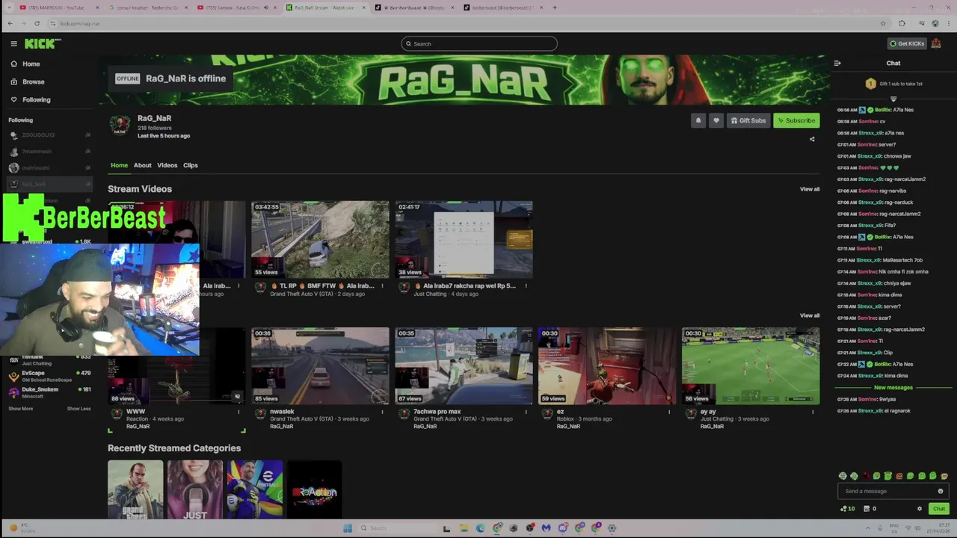Click the user profile avatar at top right

pyautogui.click(x=936, y=43)
